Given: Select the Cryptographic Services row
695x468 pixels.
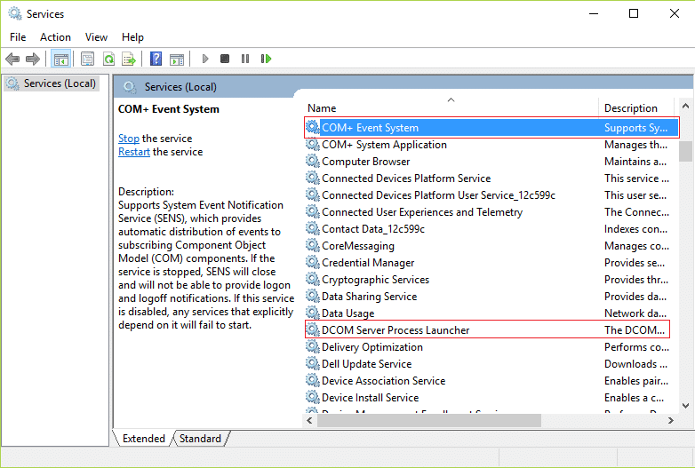Looking at the screenshot, I should [375, 280].
